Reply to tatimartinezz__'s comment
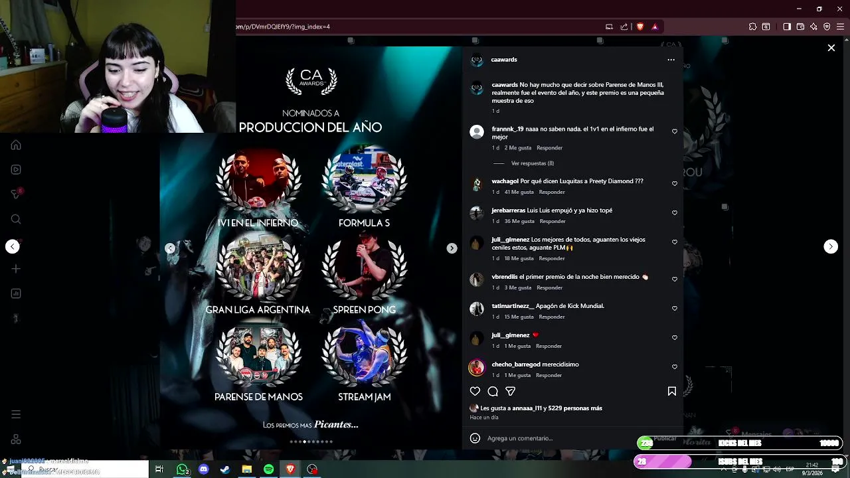Screen dimensions: 850x478 tap(551, 317)
